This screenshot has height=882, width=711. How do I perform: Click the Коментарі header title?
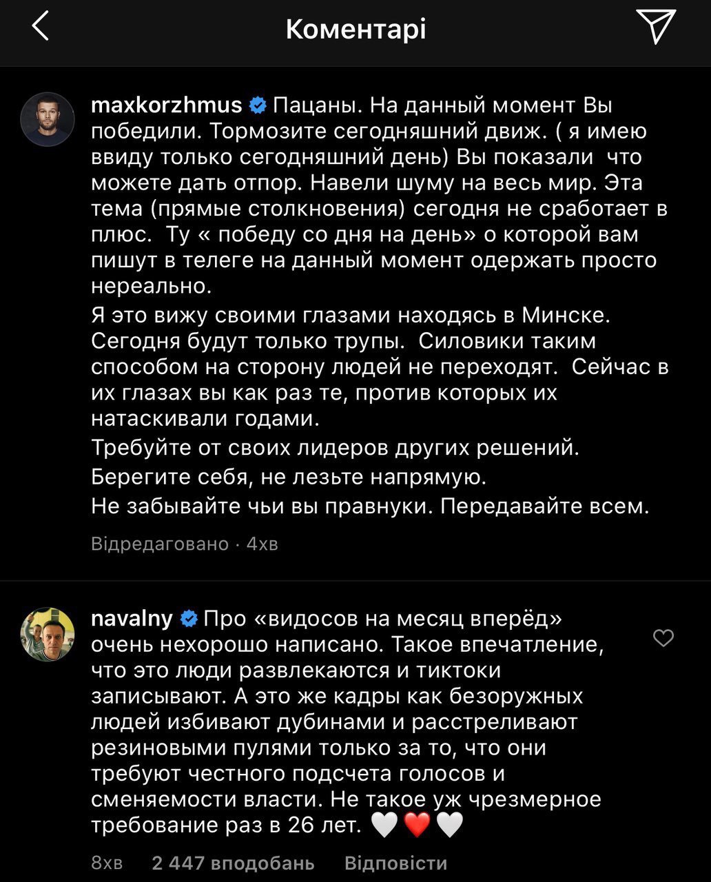pos(355,29)
